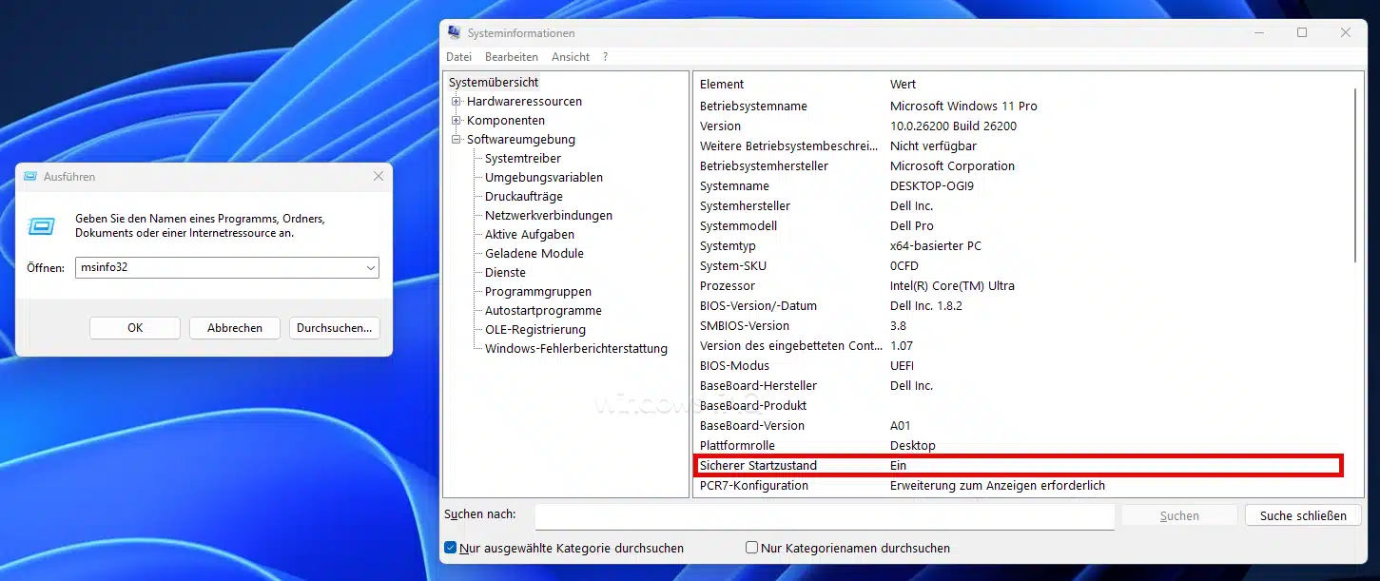The width and height of the screenshot is (1380, 581).
Task: Open the Öffnen combo box dropdown arrow
Action: (370, 268)
